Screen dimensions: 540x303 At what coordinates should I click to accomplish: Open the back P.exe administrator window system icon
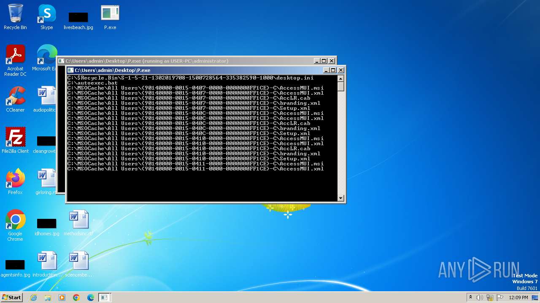point(61,61)
